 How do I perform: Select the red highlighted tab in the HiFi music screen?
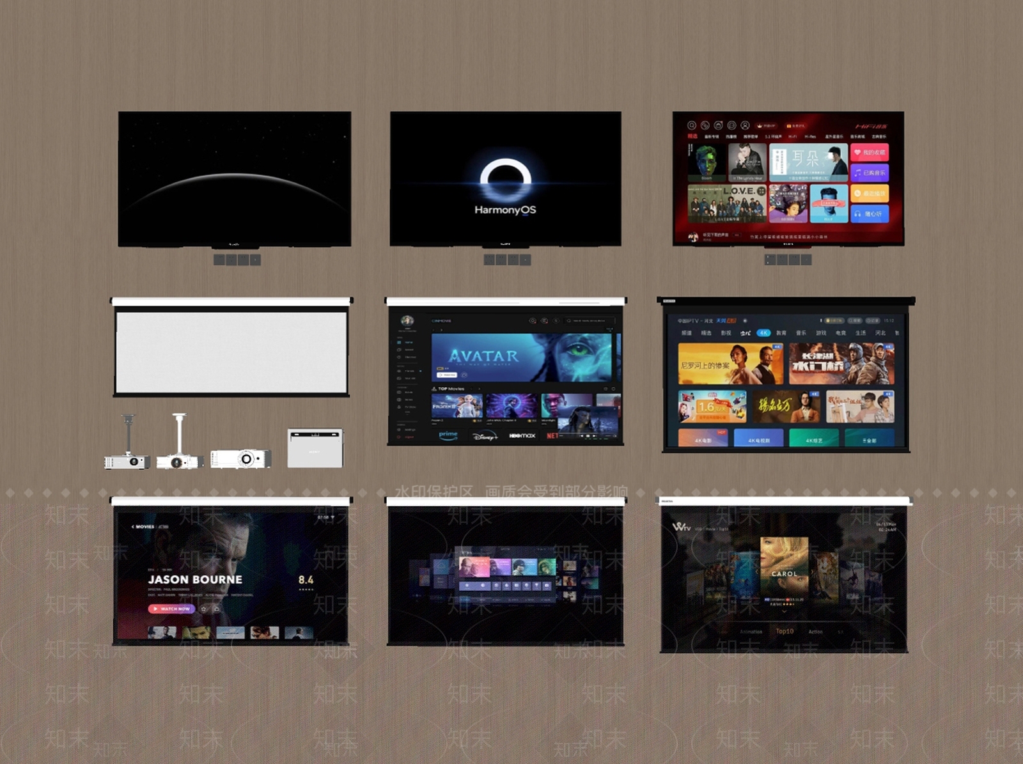pyautogui.click(x=692, y=136)
